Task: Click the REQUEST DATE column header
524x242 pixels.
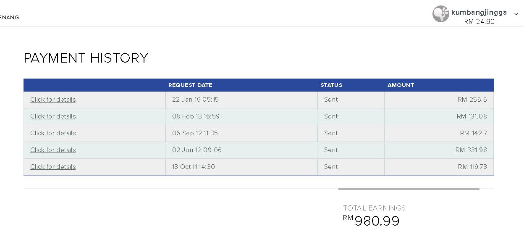Action: point(190,85)
